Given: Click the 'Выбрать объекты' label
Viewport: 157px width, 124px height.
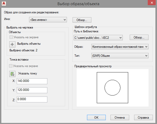Looking at the screenshot, I should [29, 44].
